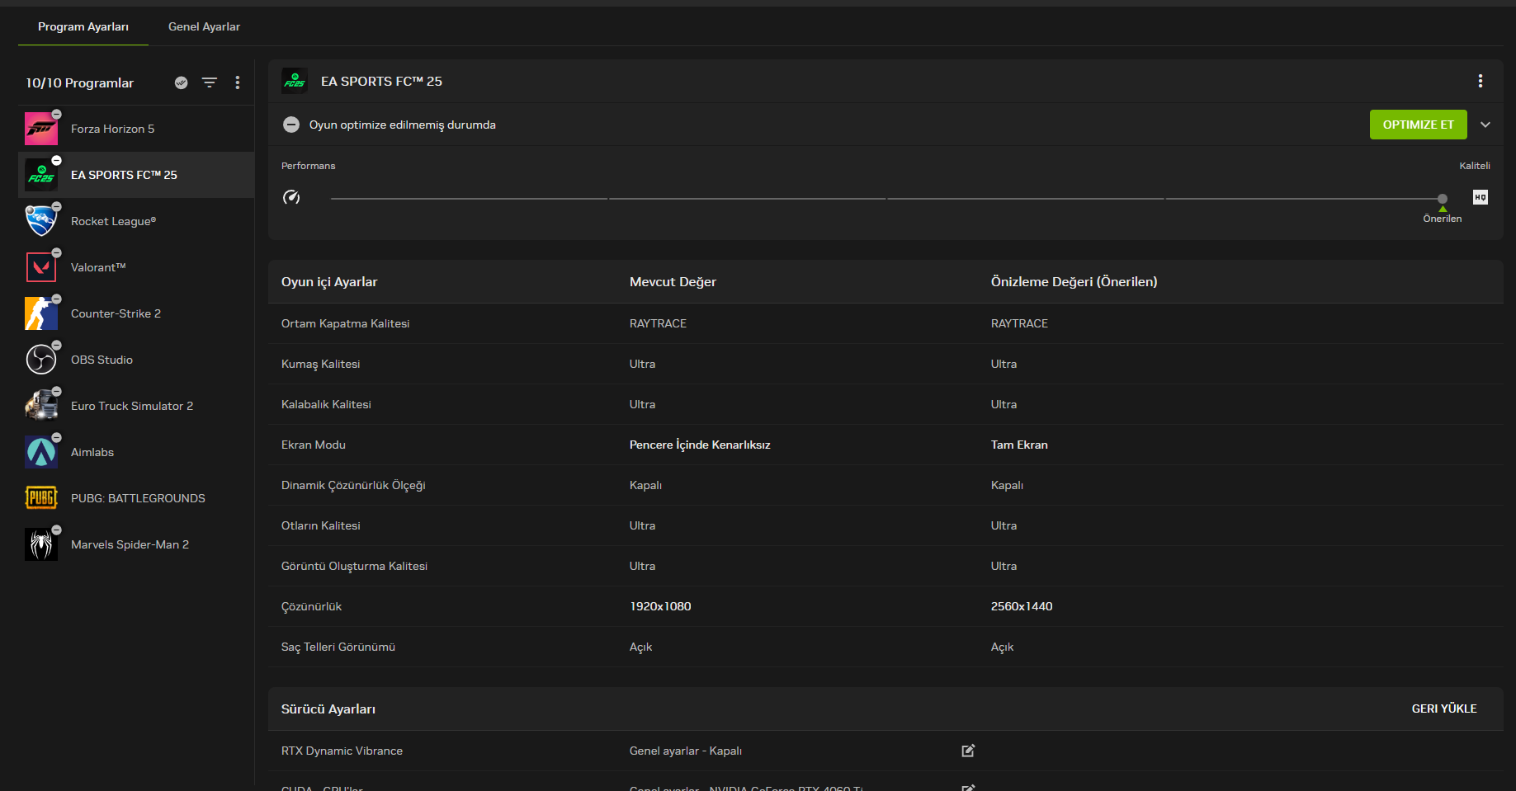Click recommended value Tam Ekran

pyautogui.click(x=1019, y=445)
